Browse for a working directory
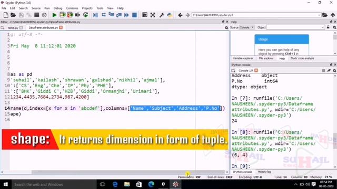The image size is (337, 189). pos(325,15)
